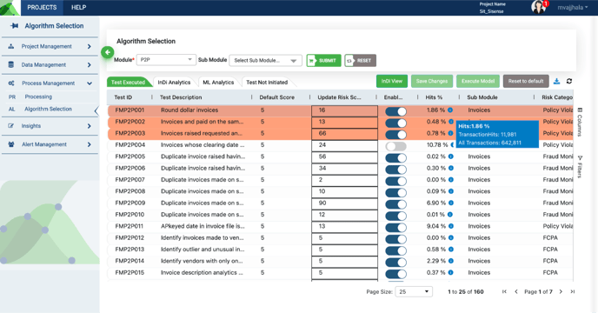
Task: Open the mvajjhala user dropdown
Action: 572,7
